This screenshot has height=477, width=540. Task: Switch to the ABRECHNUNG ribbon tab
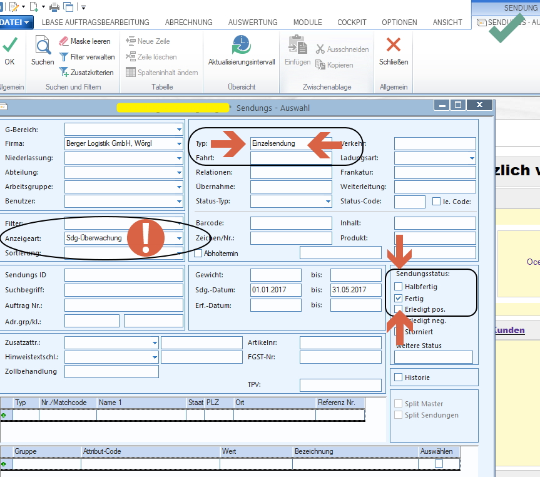[189, 23]
